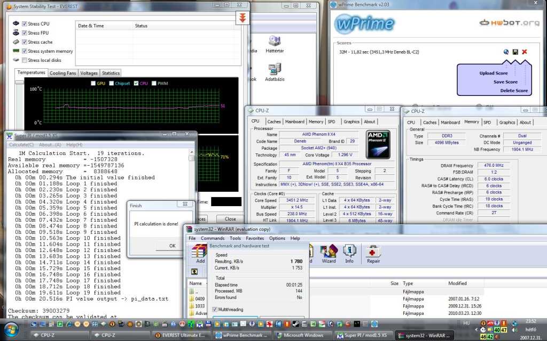Click Close button in EVEREST window
Screen dimensions: 547x341
pos(230,219)
